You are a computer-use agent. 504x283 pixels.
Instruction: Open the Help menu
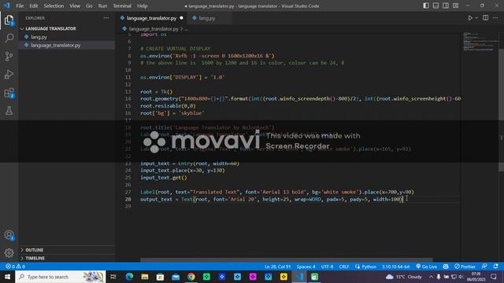pos(142,6)
